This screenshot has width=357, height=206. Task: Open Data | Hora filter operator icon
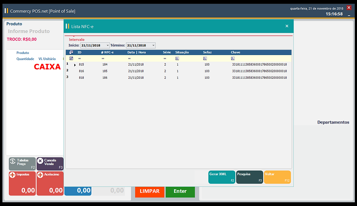click(129, 59)
